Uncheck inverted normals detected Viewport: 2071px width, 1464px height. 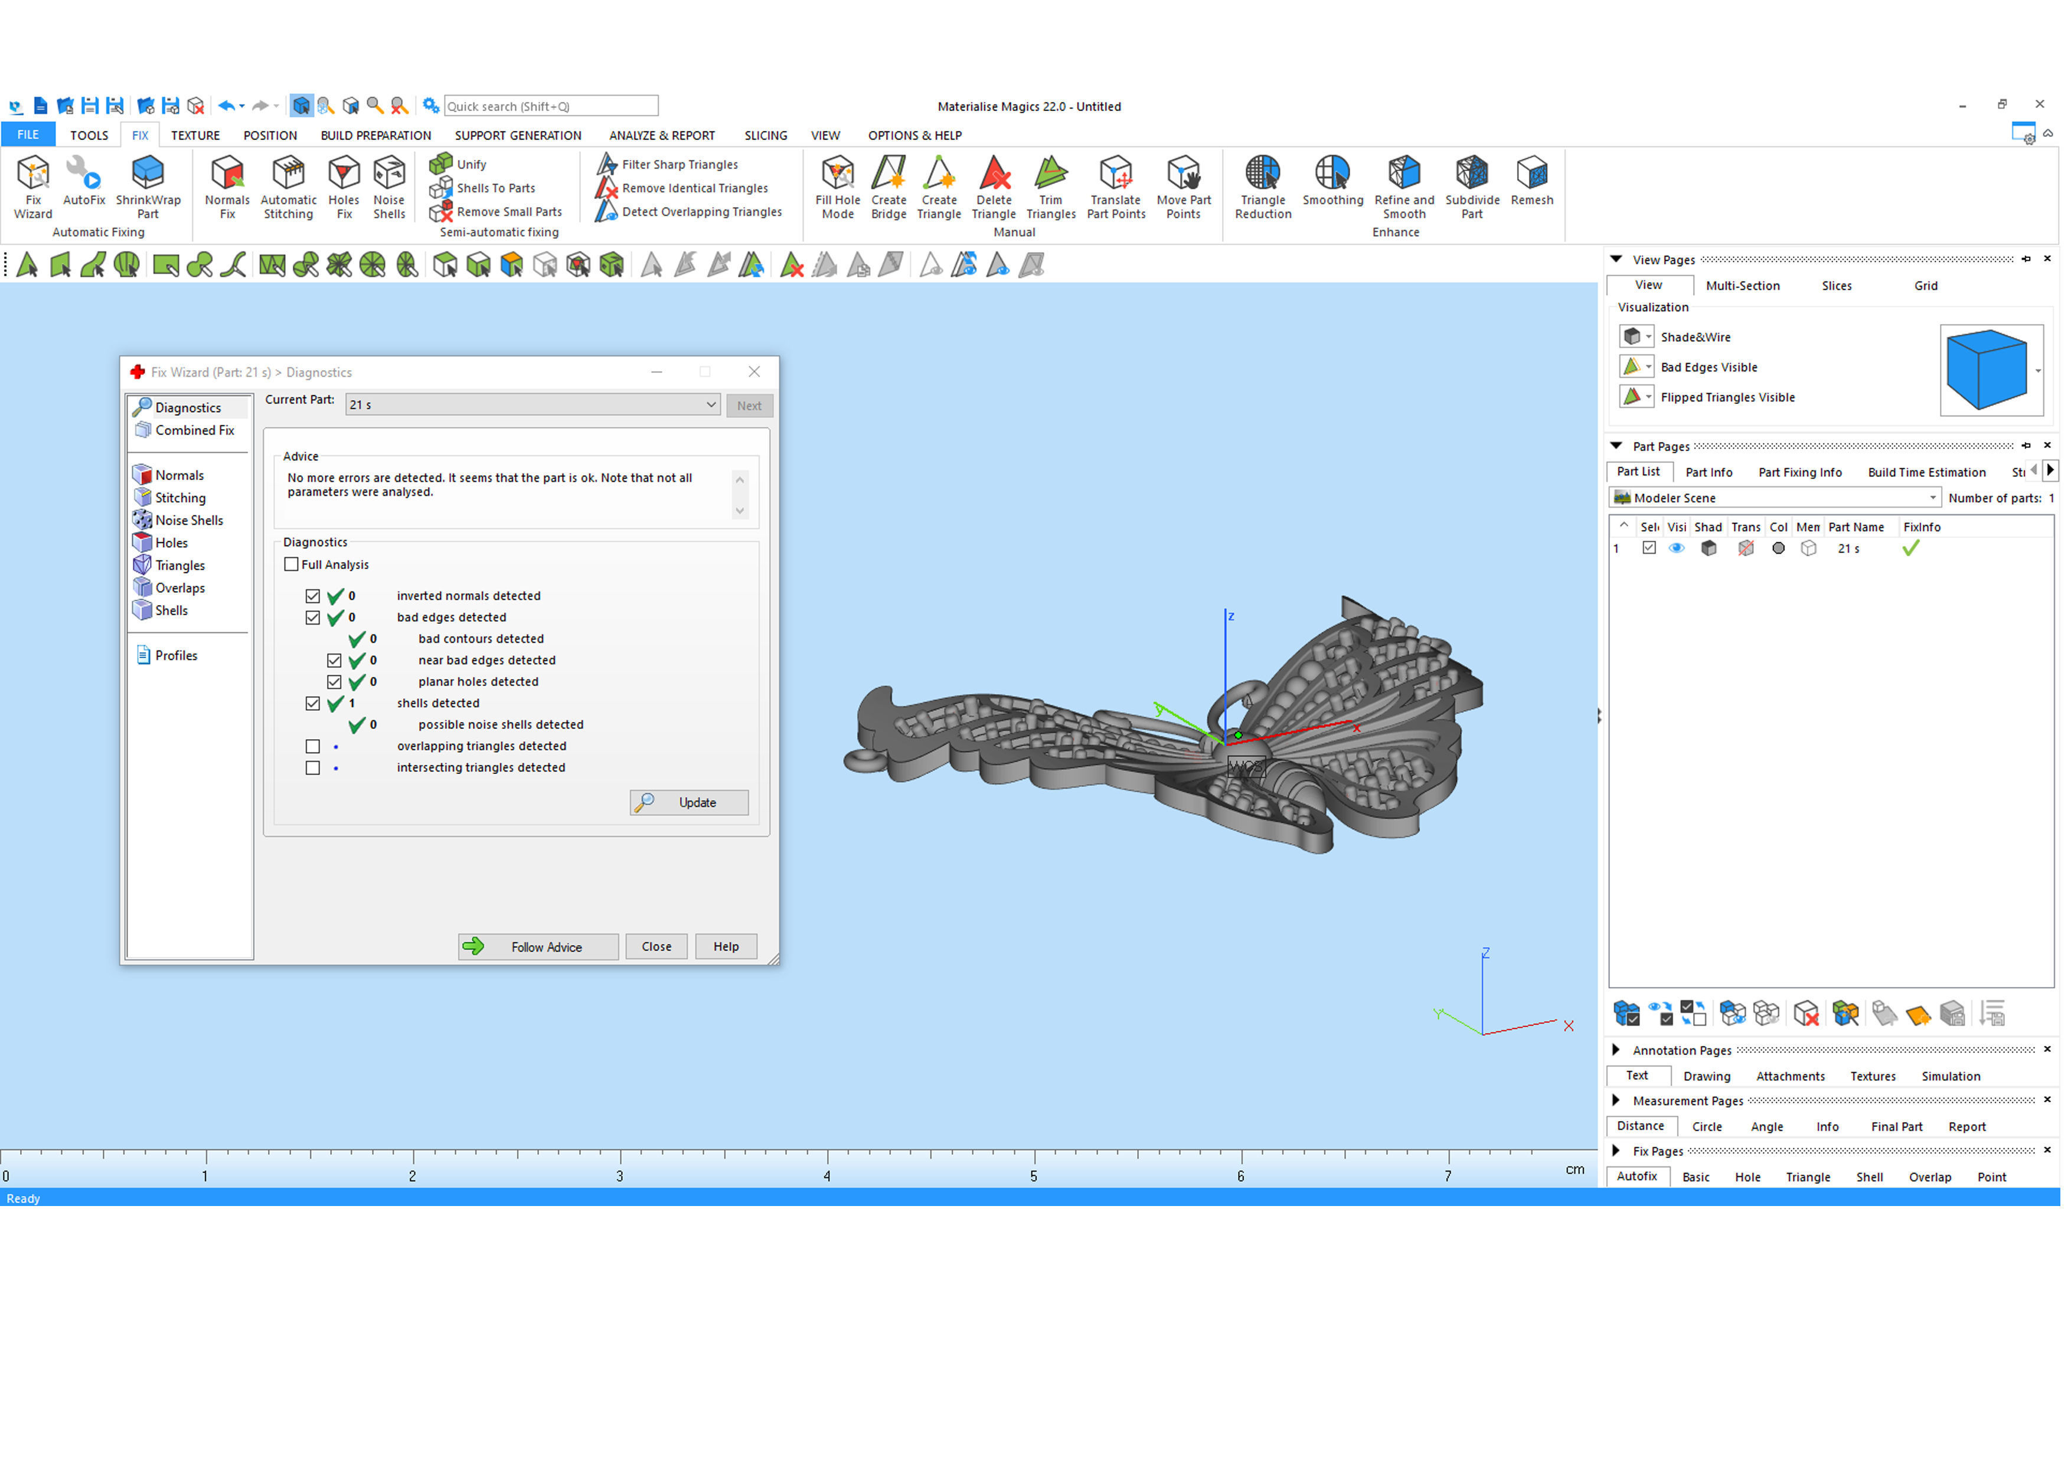click(x=313, y=596)
